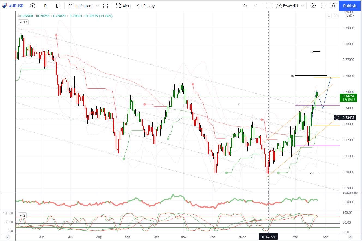
Task: Open the layout setup square icon
Action: click(269, 6)
